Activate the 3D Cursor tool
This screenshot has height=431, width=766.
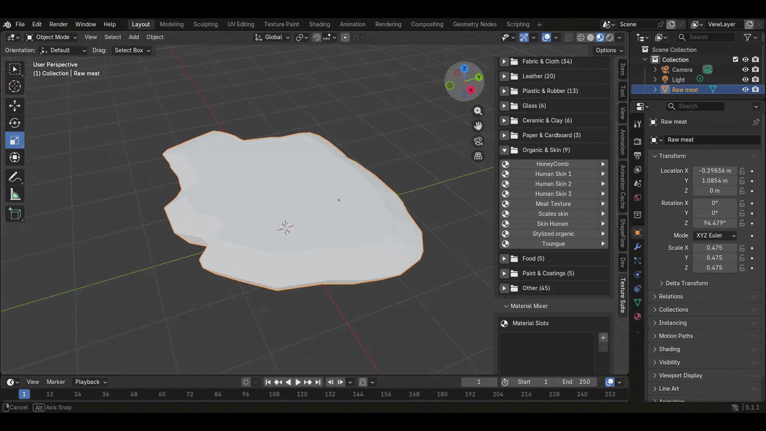[15, 86]
